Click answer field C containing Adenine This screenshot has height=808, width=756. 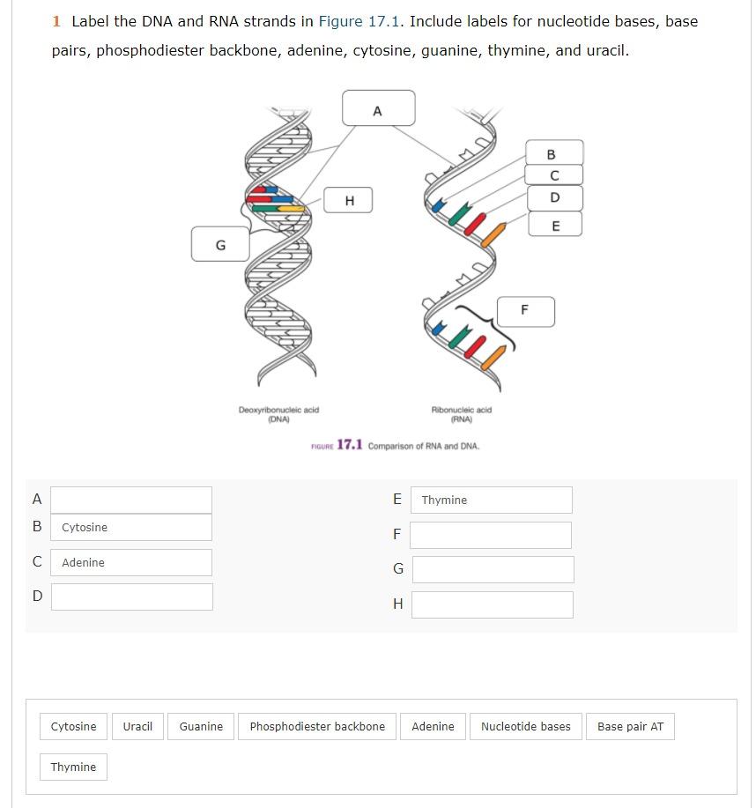[x=131, y=562]
